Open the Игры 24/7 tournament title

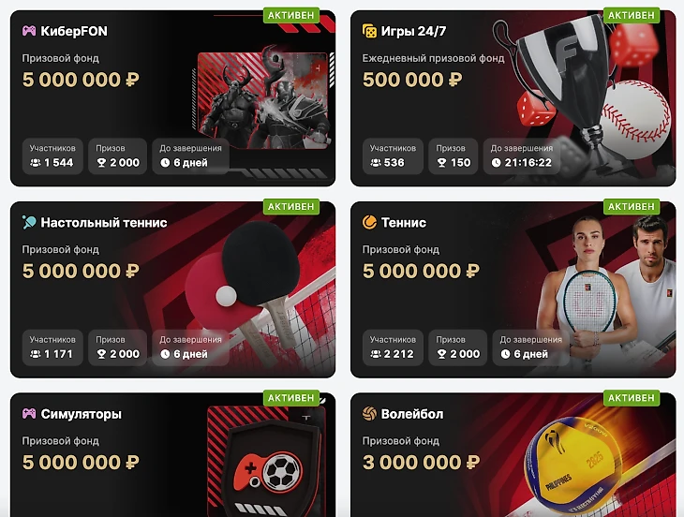[413, 31]
